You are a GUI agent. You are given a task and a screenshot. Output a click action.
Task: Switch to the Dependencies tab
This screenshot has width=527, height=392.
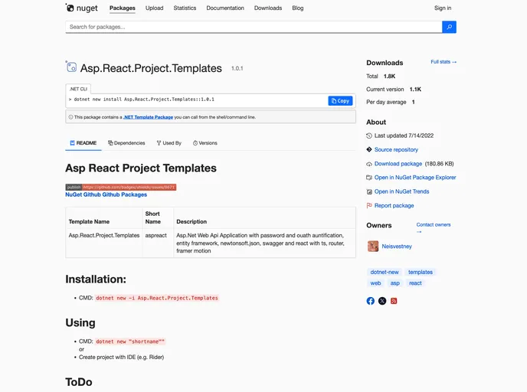126,143
